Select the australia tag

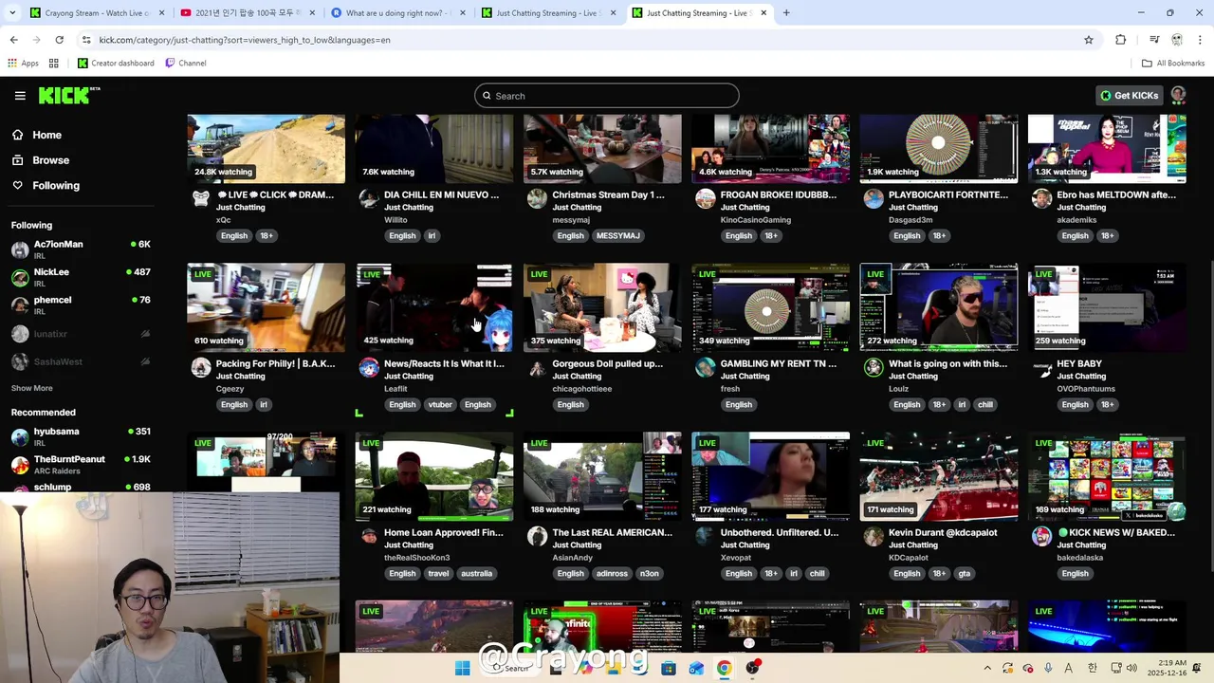[476, 574]
